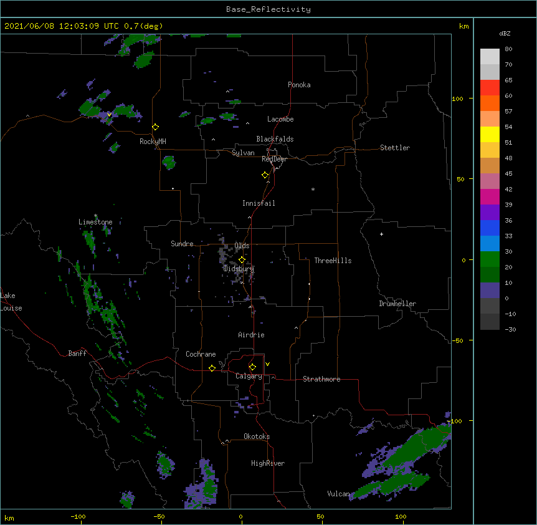Click the RockyMH town label
537x525 pixels.
(x=153, y=142)
